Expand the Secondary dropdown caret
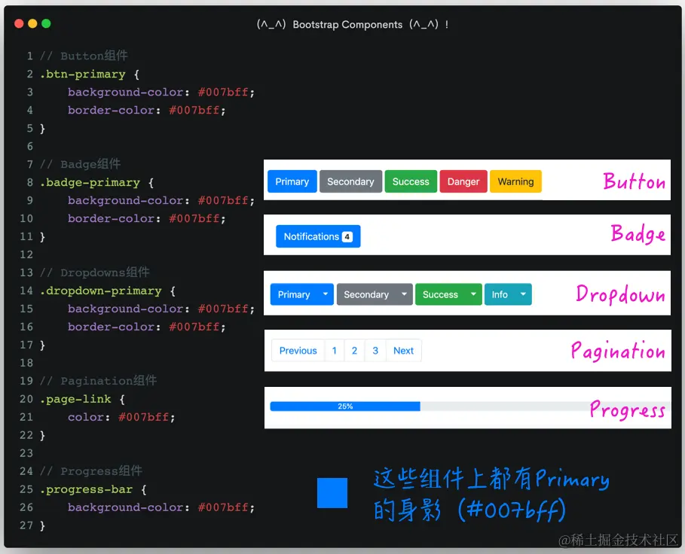This screenshot has height=554, width=685. click(404, 294)
